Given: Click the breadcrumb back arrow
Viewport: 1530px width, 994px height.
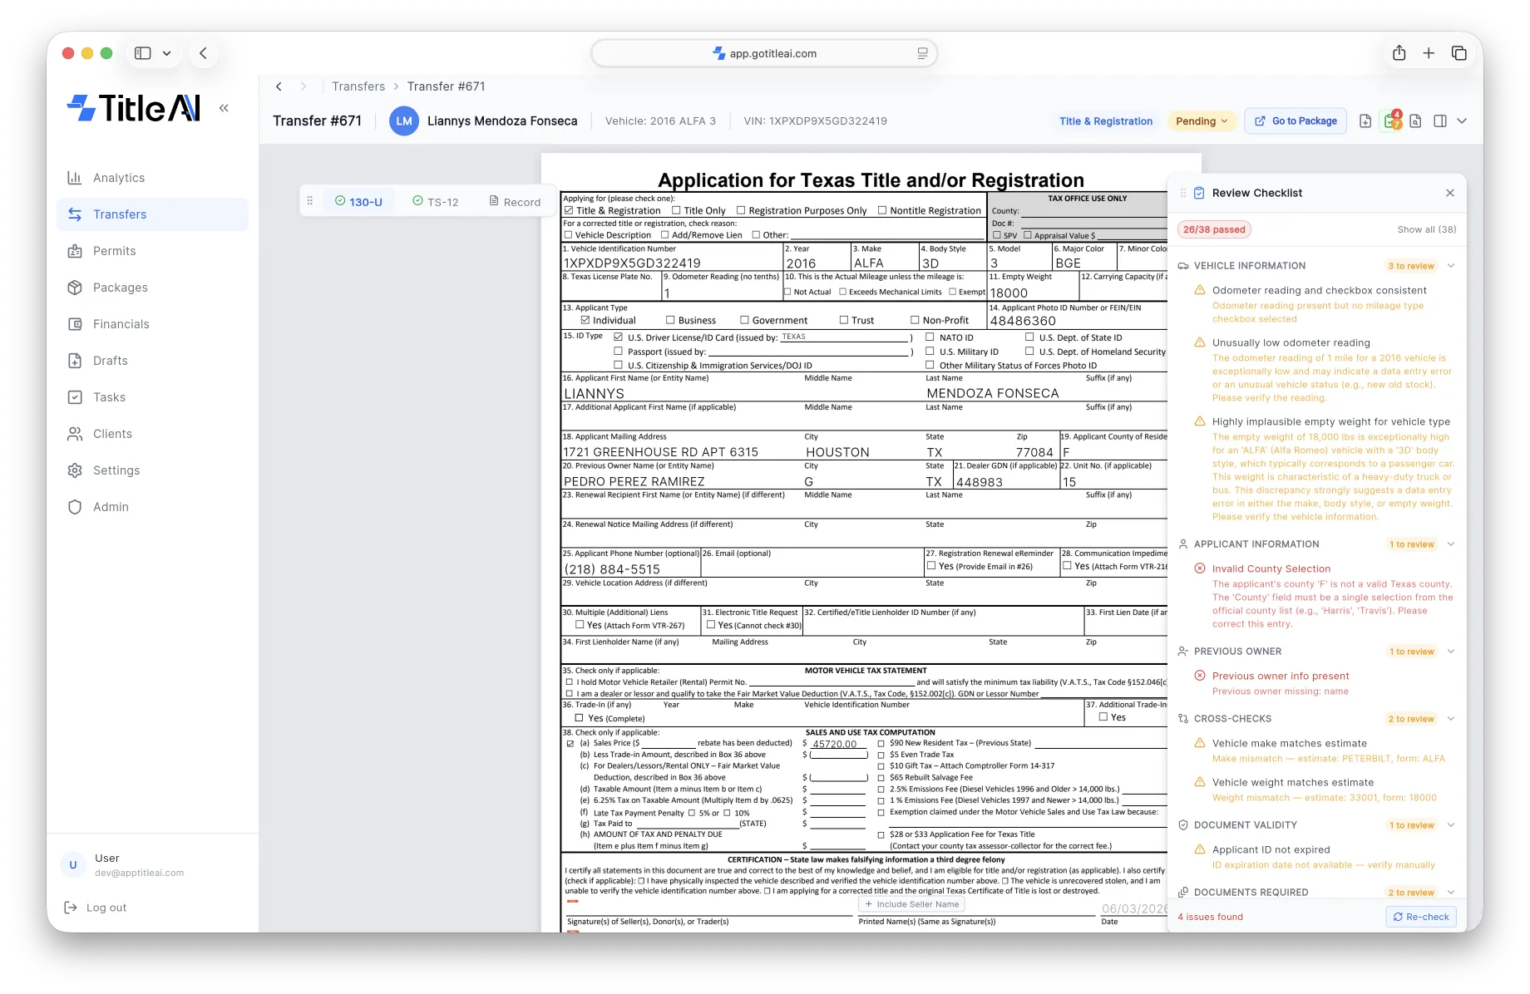Looking at the screenshot, I should tap(279, 86).
